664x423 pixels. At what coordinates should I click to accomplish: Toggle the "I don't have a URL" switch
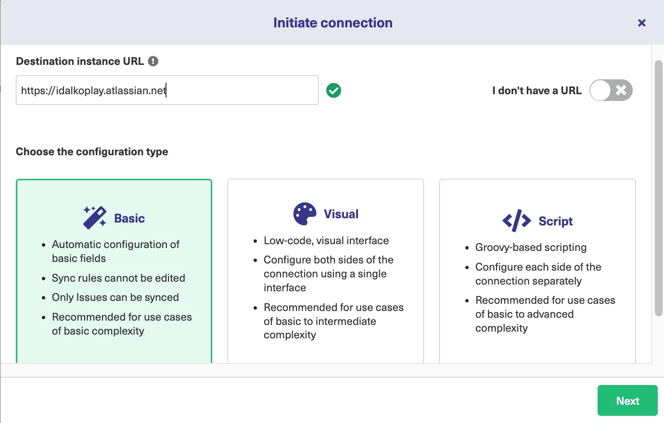(611, 90)
